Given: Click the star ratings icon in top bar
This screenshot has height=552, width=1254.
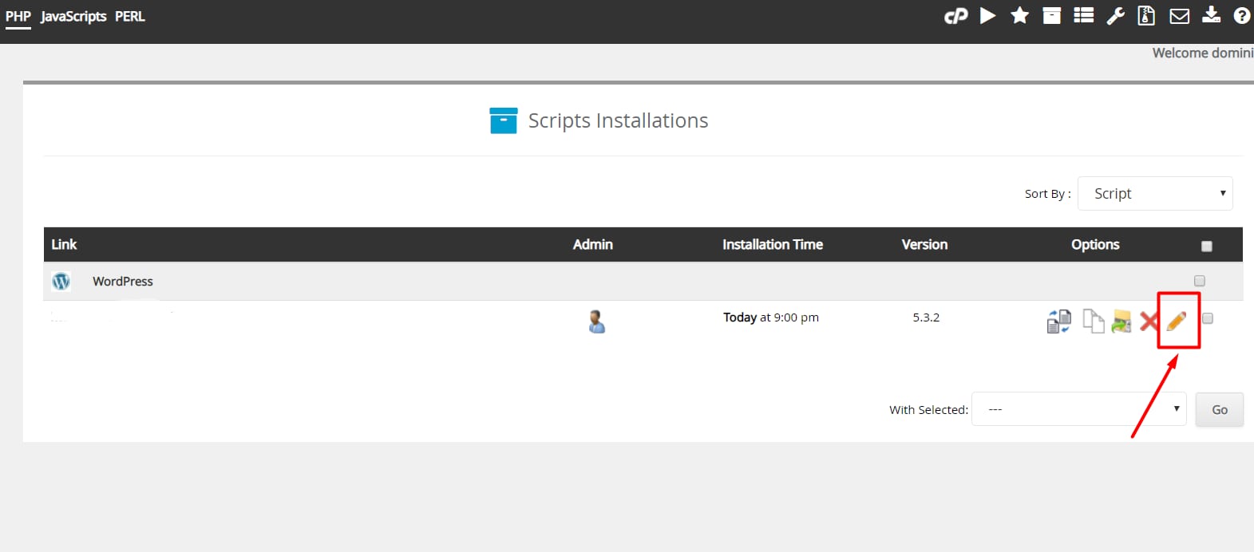Looking at the screenshot, I should [x=1019, y=16].
